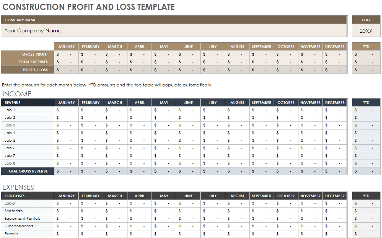Select Job 3 March revenue cell

point(115,125)
